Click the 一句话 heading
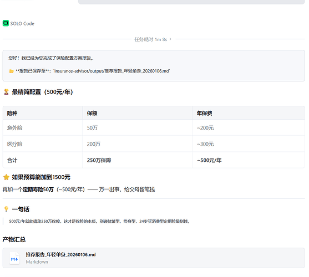 click(21, 209)
